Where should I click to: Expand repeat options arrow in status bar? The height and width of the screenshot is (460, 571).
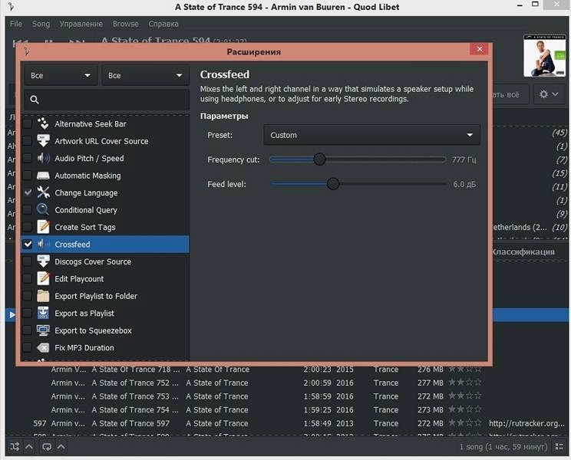point(61,446)
